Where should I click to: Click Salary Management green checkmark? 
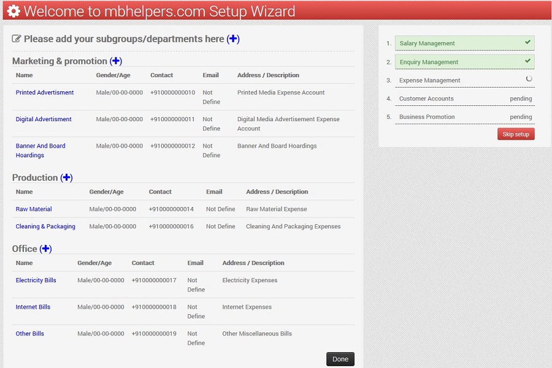point(527,42)
